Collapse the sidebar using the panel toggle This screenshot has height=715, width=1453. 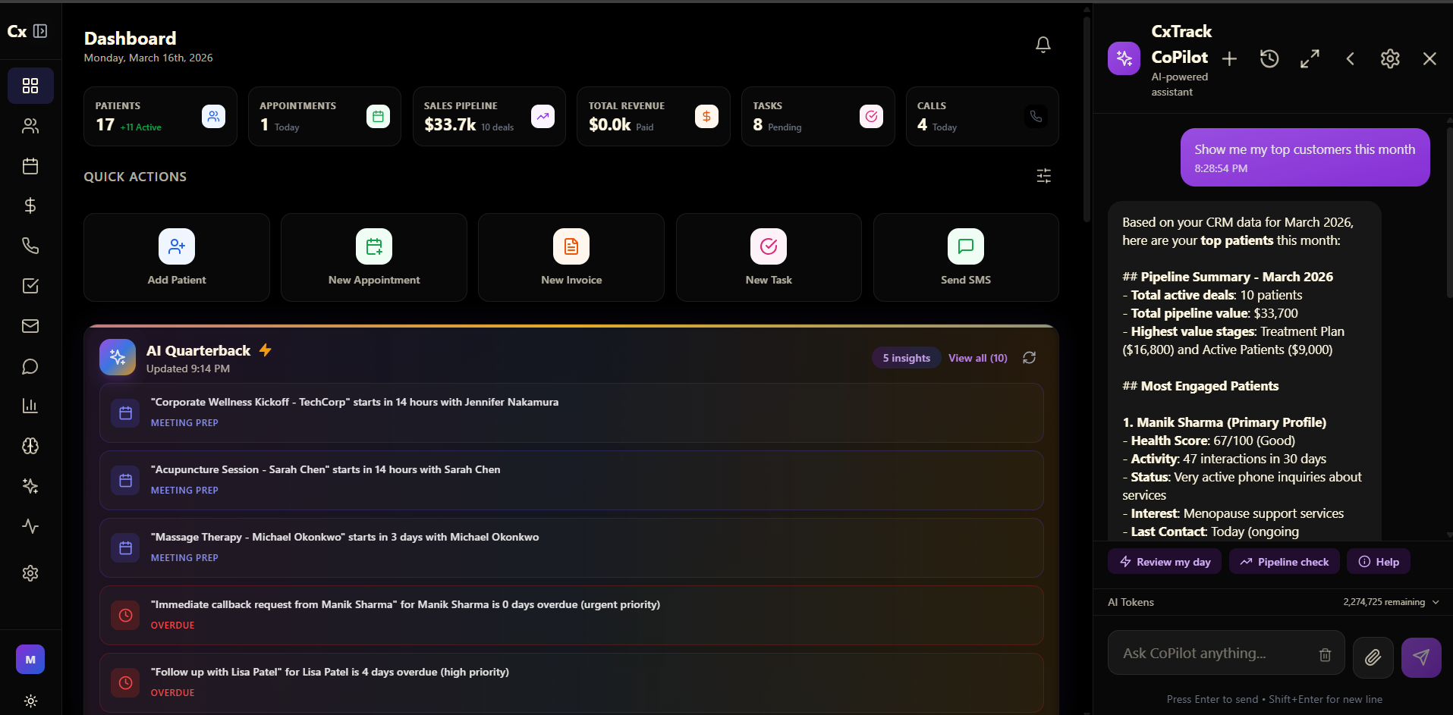pos(42,32)
